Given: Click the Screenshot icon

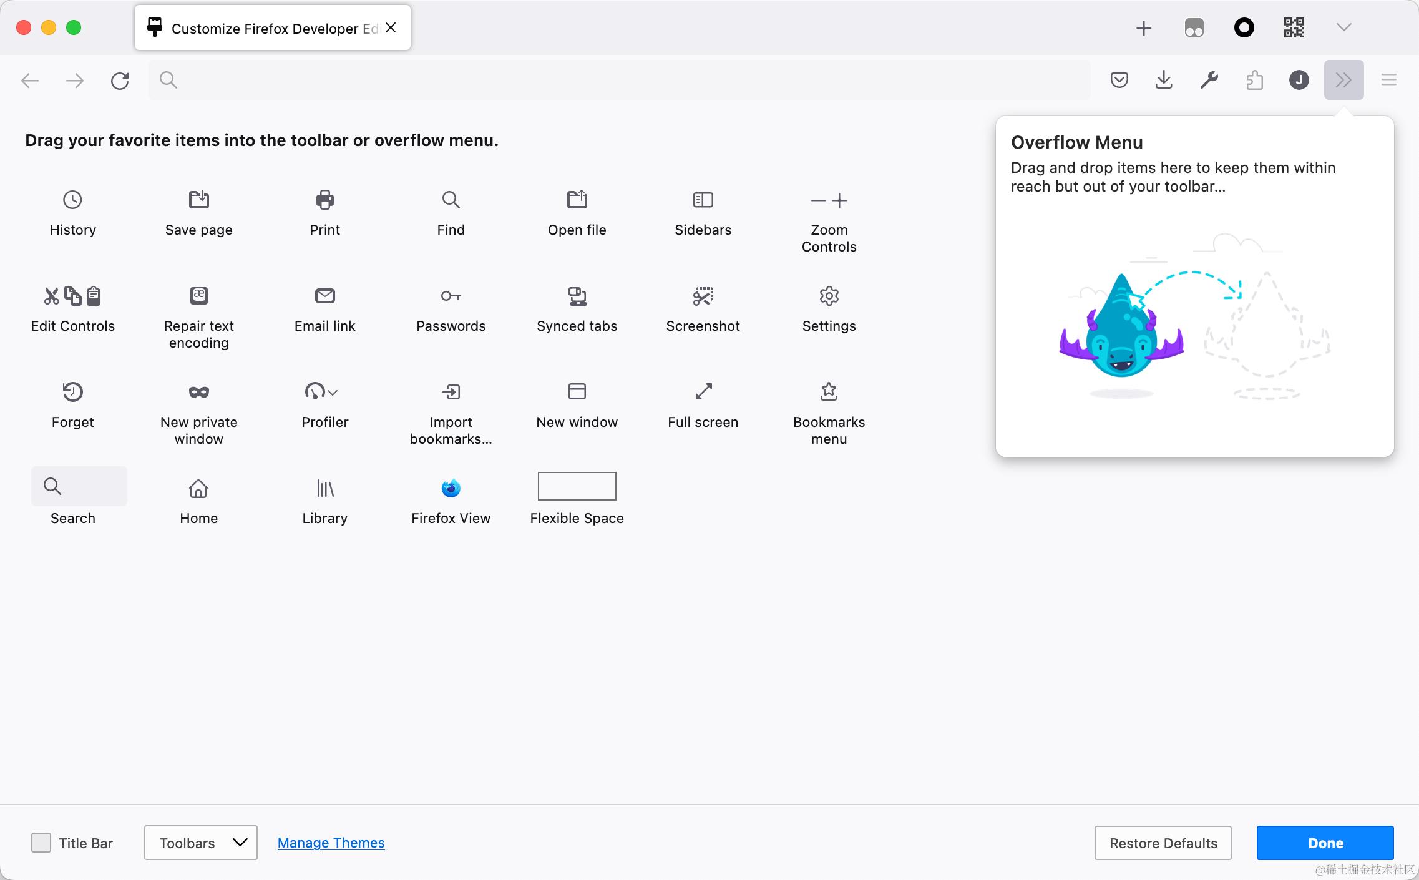Looking at the screenshot, I should point(703,296).
